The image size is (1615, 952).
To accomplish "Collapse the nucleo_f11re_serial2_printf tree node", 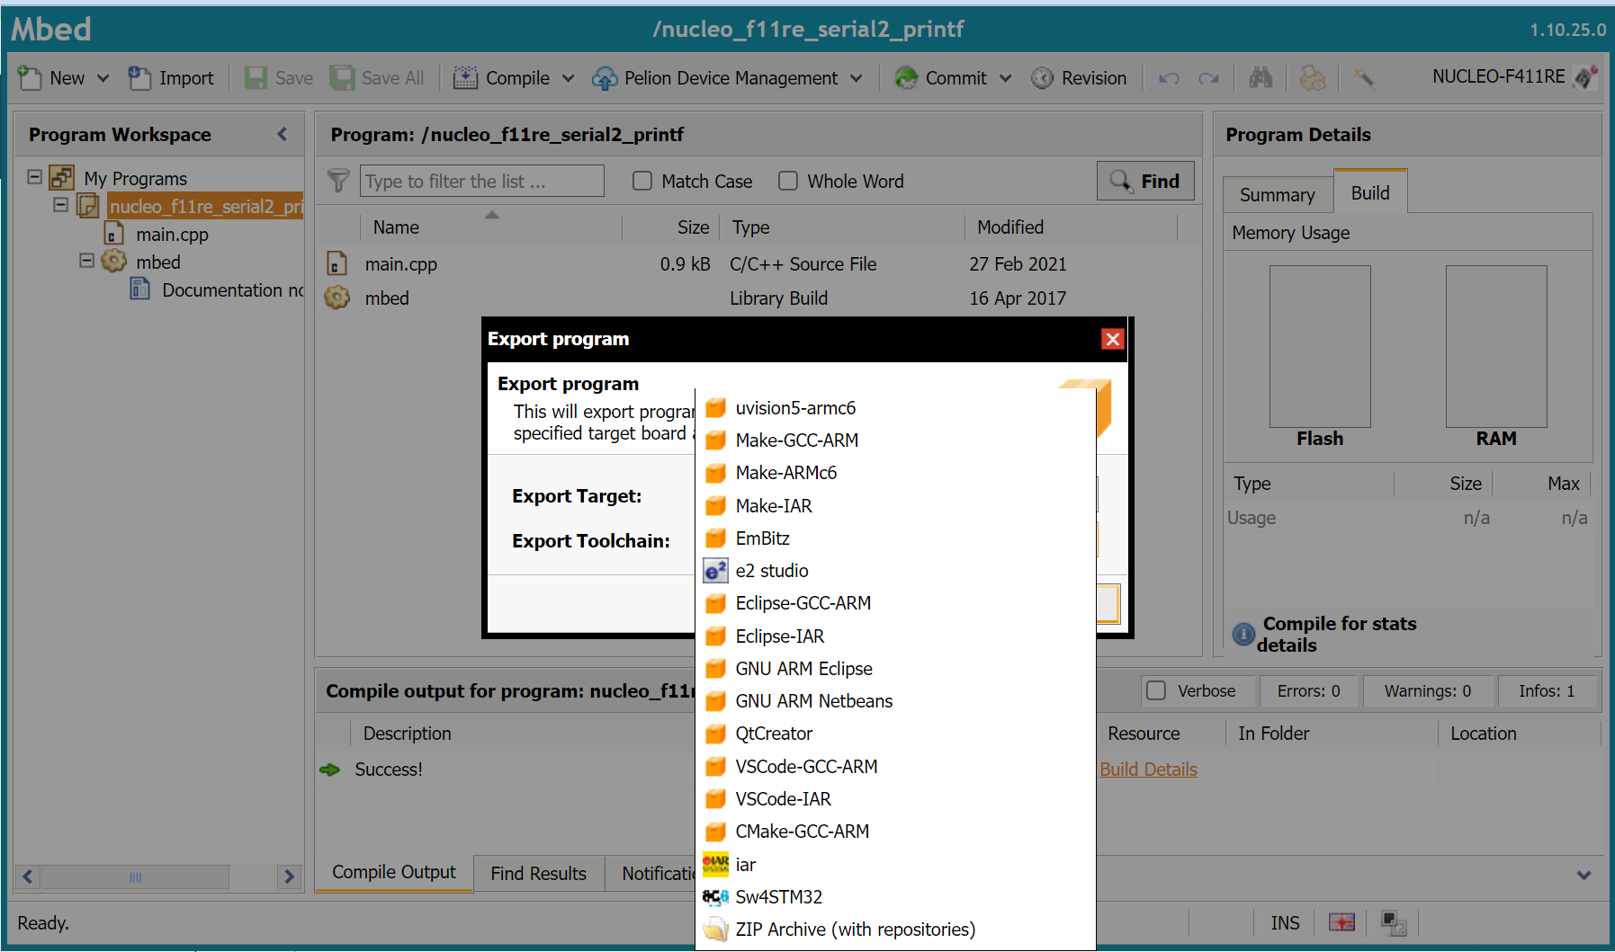I will click(x=60, y=205).
